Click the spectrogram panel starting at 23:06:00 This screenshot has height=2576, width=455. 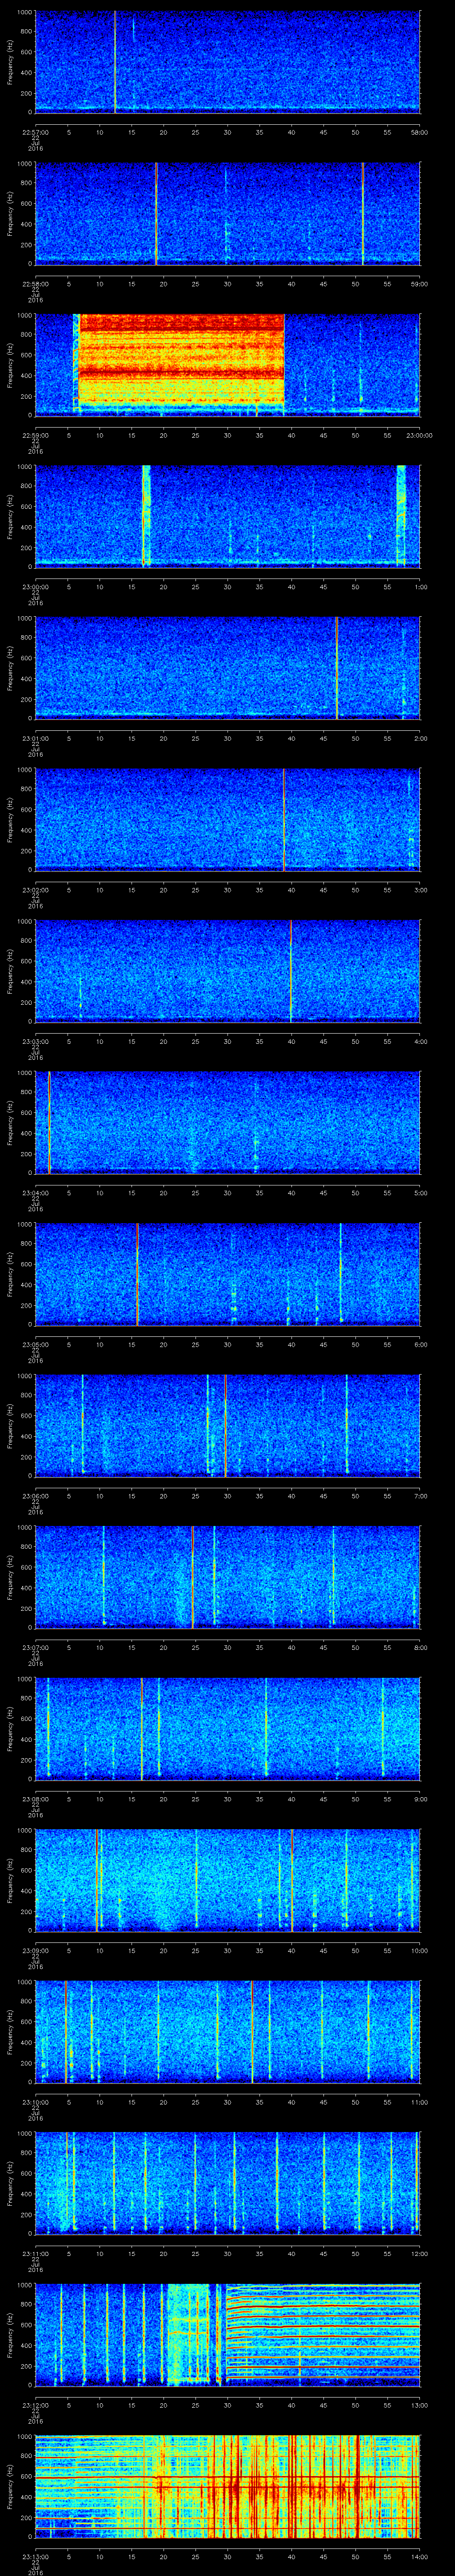[x=228, y=1425]
